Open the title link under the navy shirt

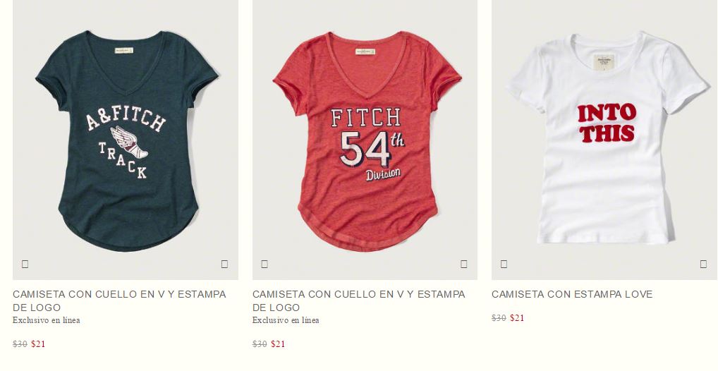coord(119,301)
